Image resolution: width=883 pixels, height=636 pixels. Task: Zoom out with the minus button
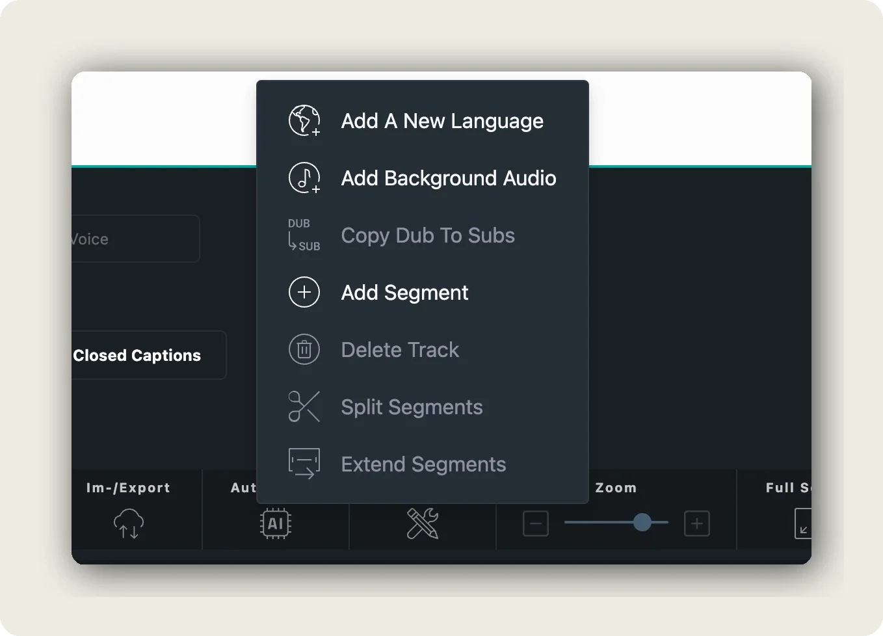[x=536, y=523]
